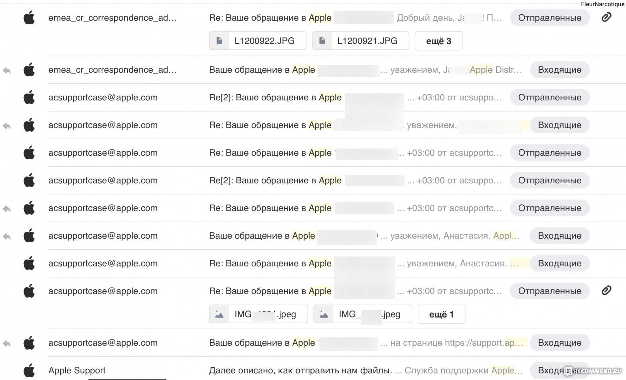Viewport: 626px width, 380px height.
Task: Click preview text 'Добрый день' in emea message
Action: [425, 18]
